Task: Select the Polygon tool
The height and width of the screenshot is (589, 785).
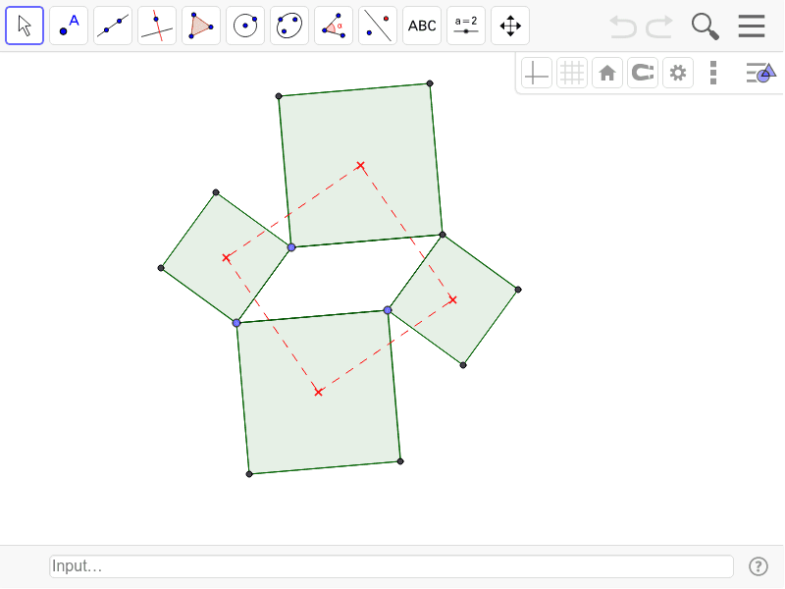Action: pos(201,26)
